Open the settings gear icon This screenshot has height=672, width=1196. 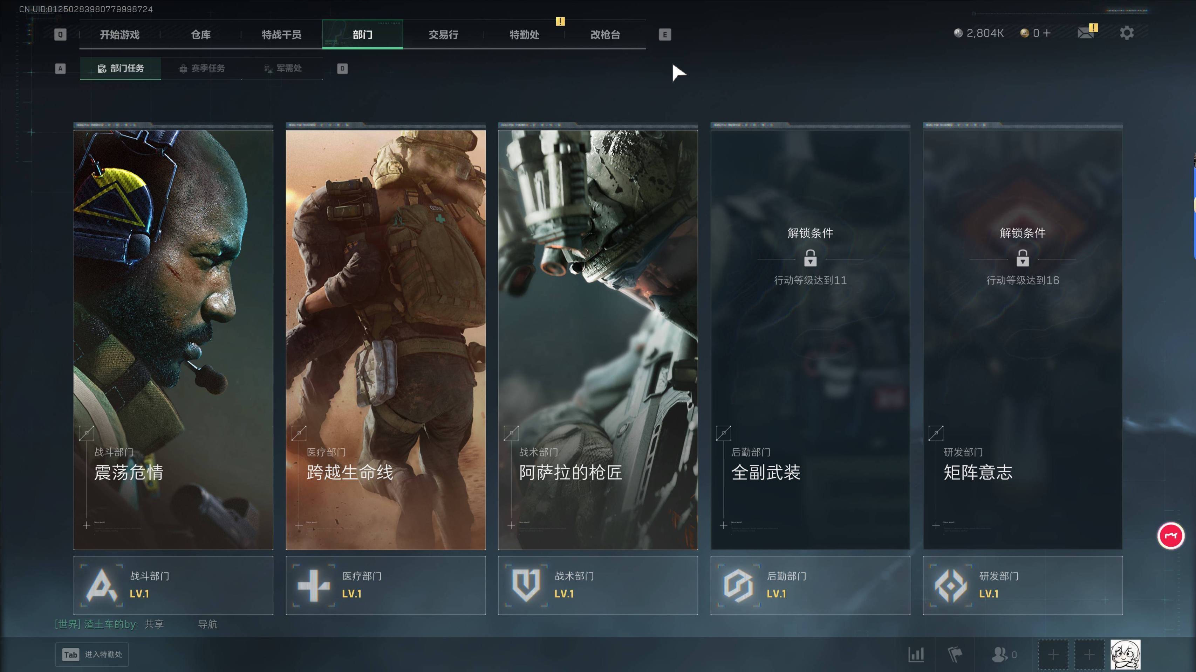1126,33
